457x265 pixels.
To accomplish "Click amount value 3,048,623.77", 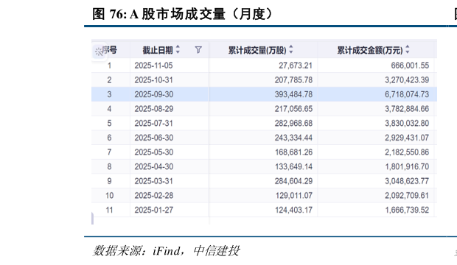I will pos(407,181).
